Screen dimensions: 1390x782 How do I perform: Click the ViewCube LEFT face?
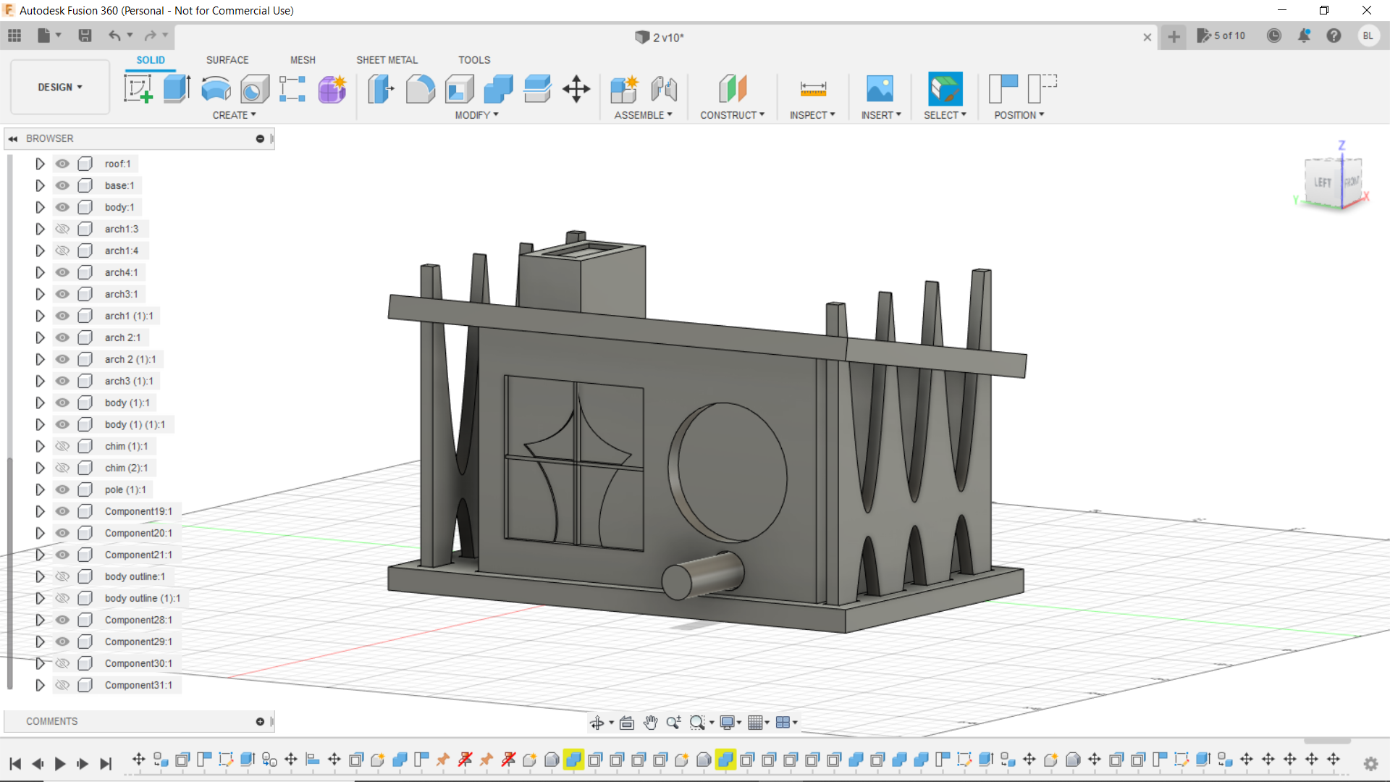click(1323, 182)
